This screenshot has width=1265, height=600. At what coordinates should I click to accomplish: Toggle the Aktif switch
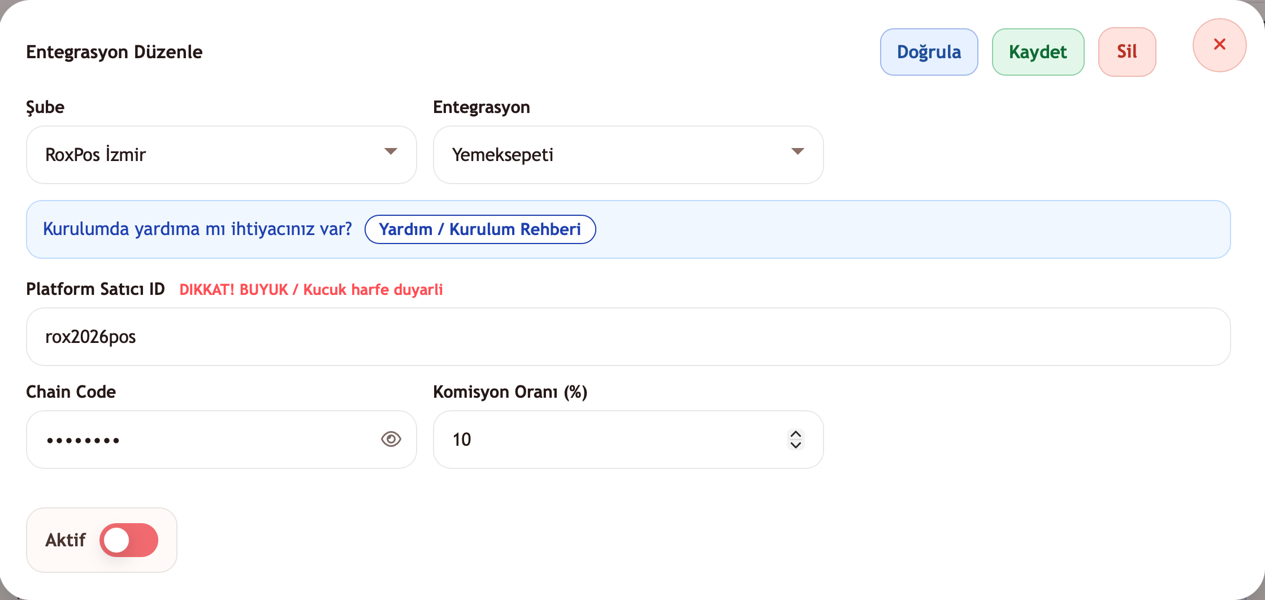pos(129,540)
